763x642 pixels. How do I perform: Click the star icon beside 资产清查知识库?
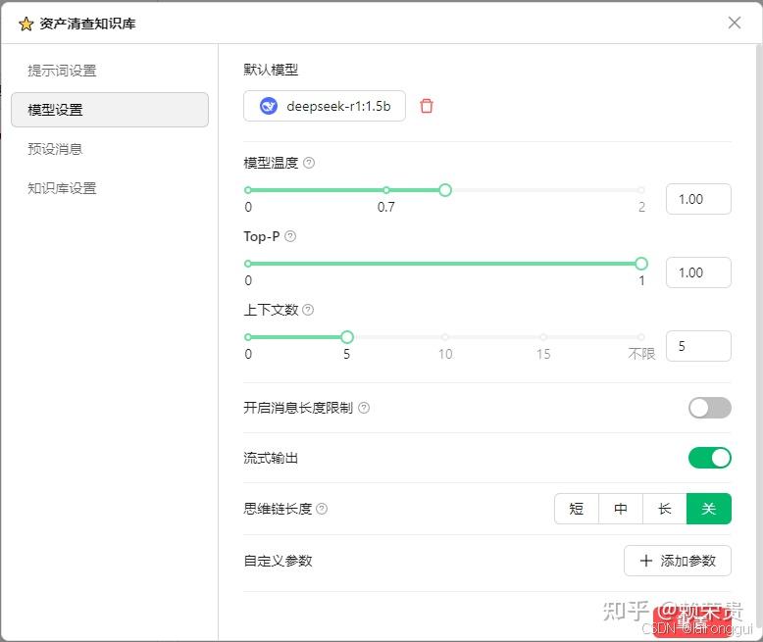tap(25, 24)
